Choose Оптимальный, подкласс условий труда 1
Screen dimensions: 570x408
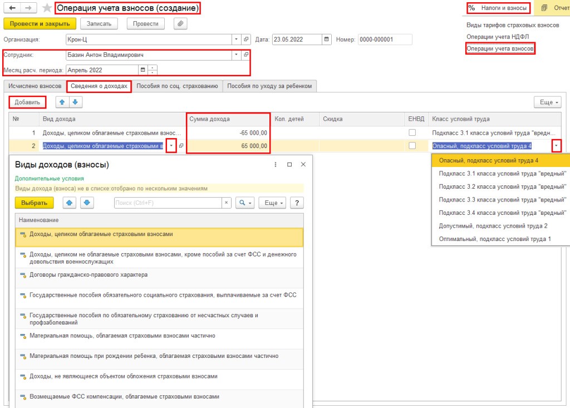pos(494,239)
